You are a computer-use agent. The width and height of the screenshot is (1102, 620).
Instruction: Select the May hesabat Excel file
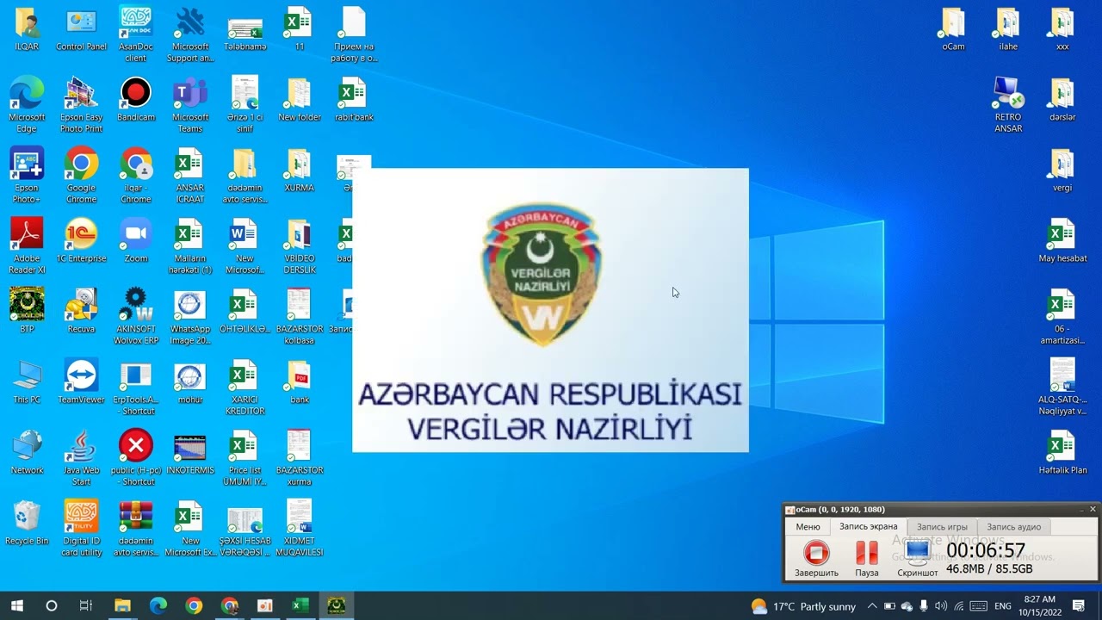click(1062, 241)
